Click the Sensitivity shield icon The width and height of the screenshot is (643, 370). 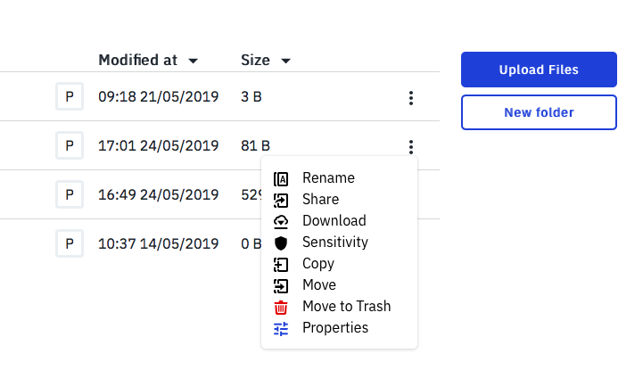[281, 243]
